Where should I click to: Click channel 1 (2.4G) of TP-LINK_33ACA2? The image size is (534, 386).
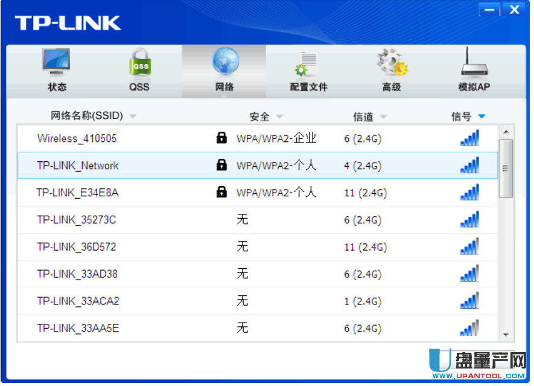pyautogui.click(x=363, y=301)
